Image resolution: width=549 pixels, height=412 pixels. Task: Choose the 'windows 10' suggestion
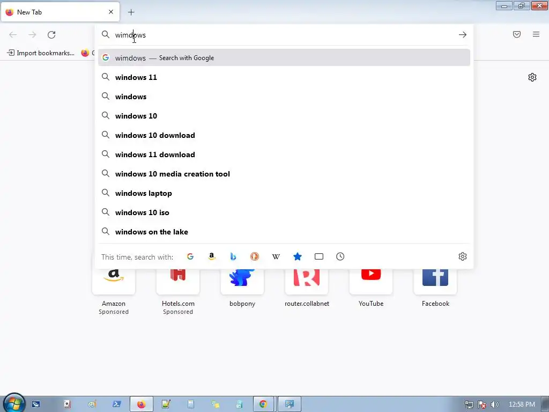pyautogui.click(x=284, y=116)
